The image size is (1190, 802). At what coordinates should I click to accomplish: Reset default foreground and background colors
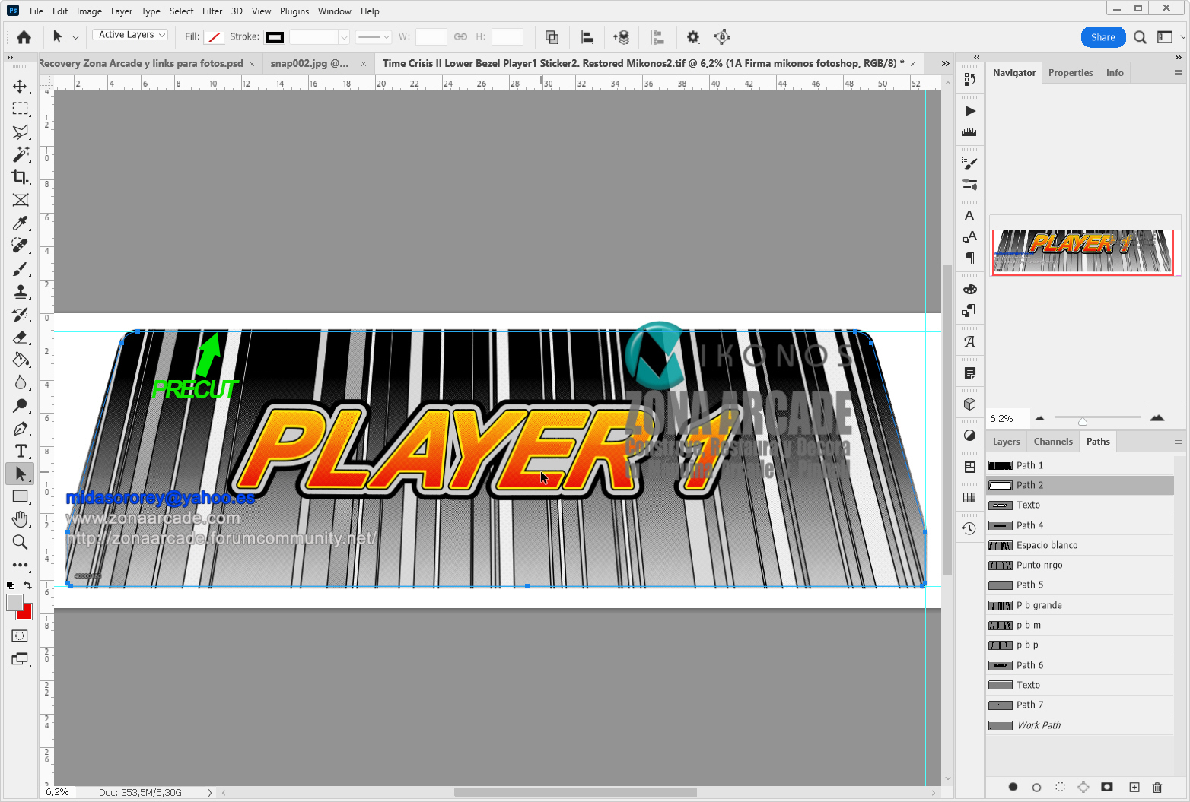point(11,585)
